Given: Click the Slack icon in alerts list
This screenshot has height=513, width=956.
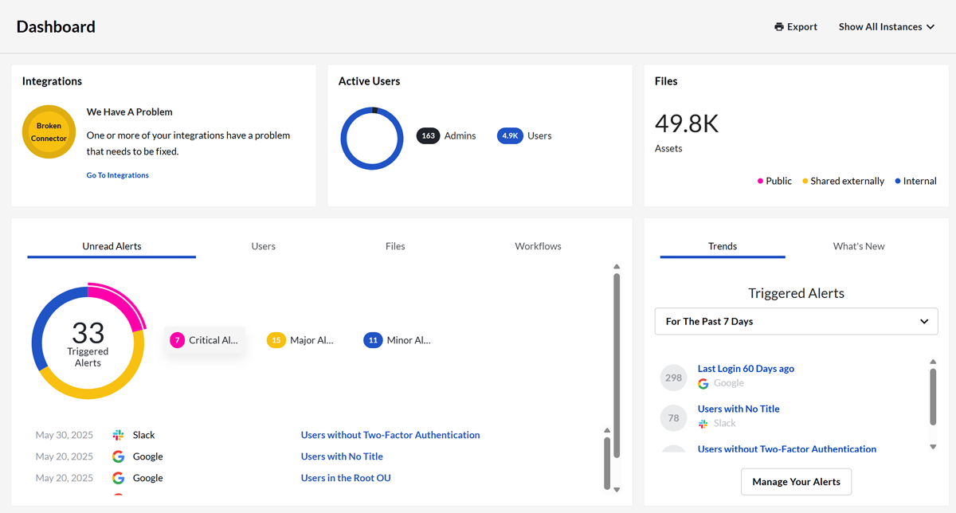Looking at the screenshot, I should (x=118, y=435).
